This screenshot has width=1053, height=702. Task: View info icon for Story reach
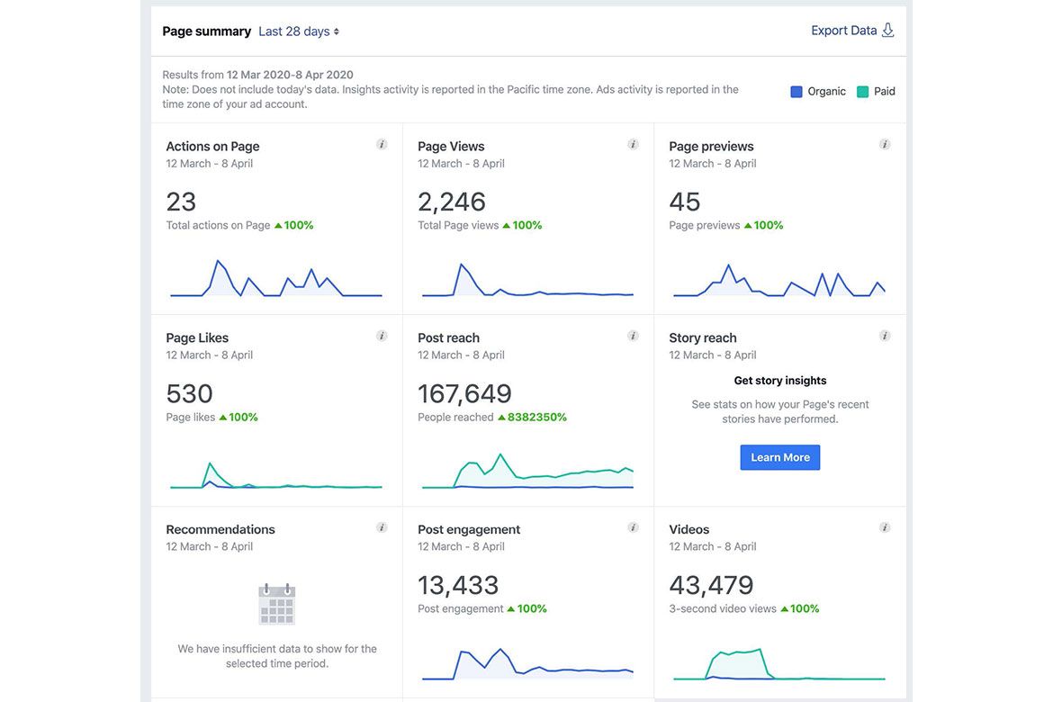(885, 335)
